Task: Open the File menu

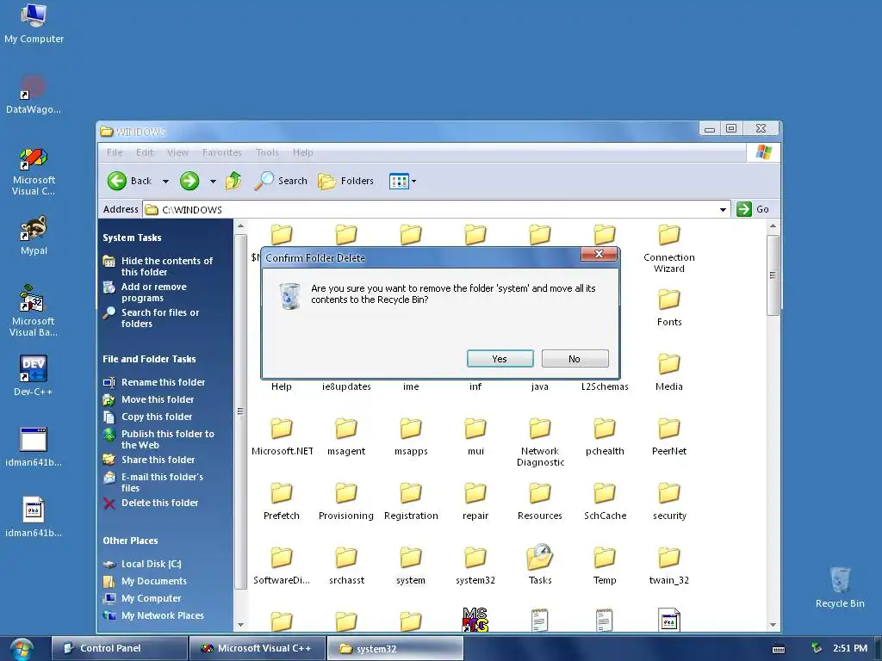Action: tap(115, 152)
